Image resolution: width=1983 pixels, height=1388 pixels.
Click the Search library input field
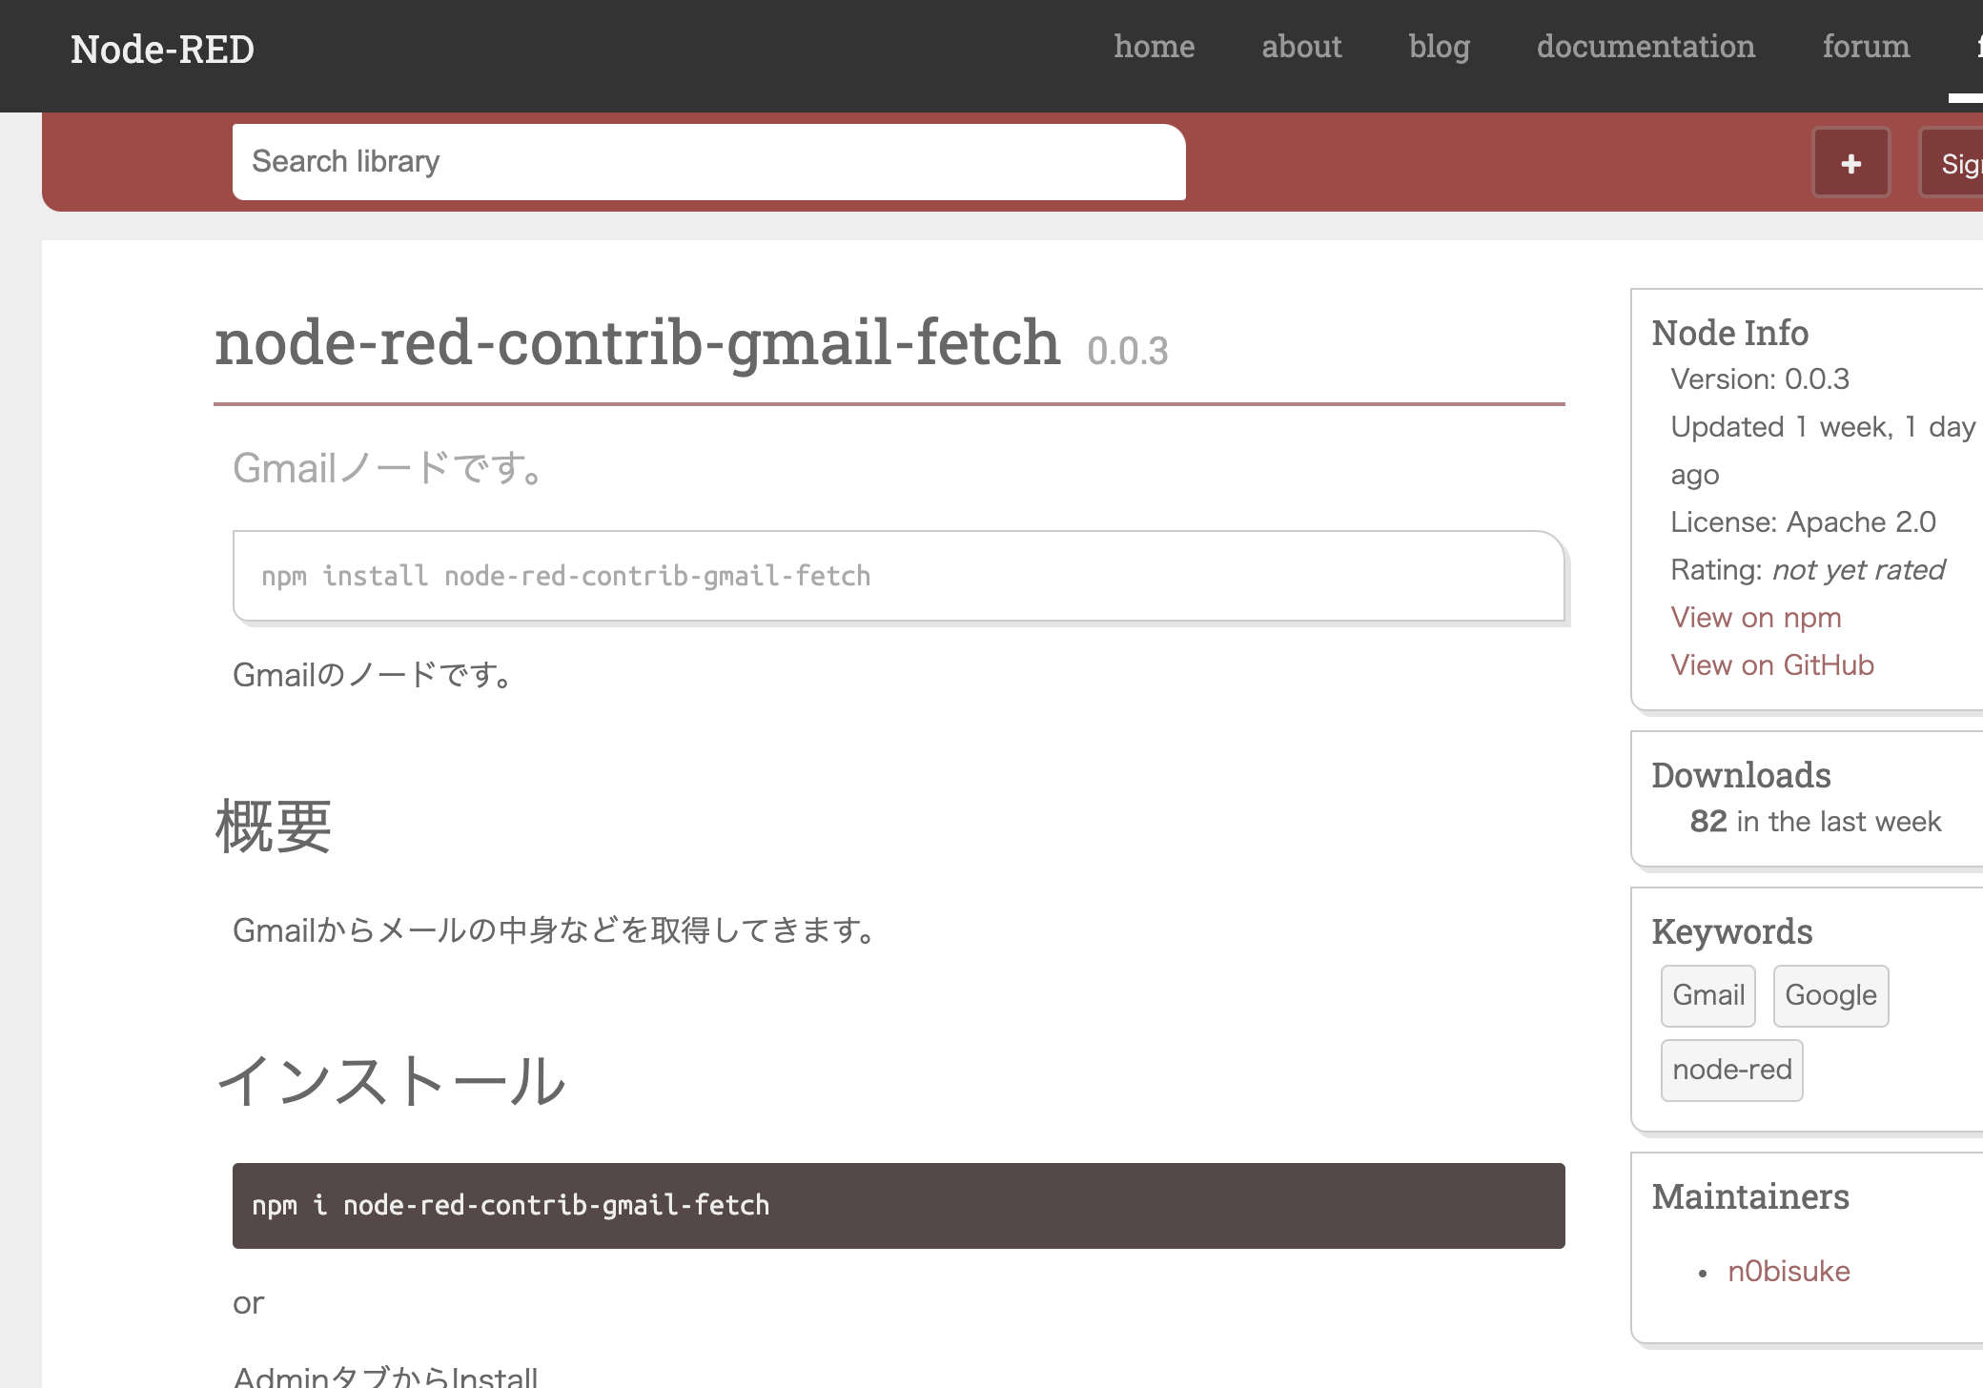click(x=709, y=162)
